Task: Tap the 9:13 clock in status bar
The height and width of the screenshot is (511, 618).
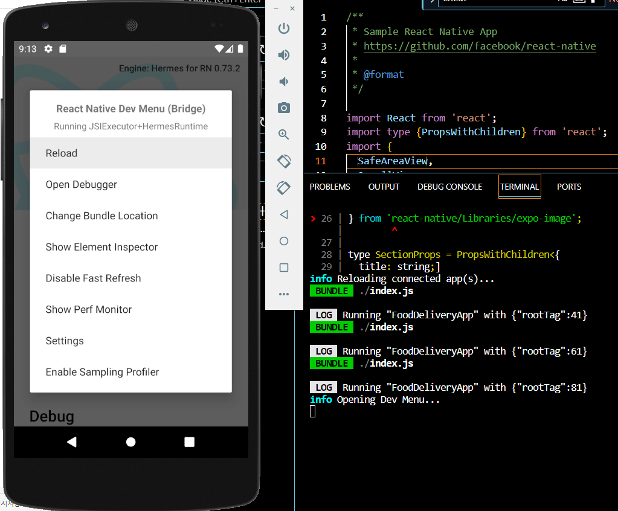Action: point(28,49)
